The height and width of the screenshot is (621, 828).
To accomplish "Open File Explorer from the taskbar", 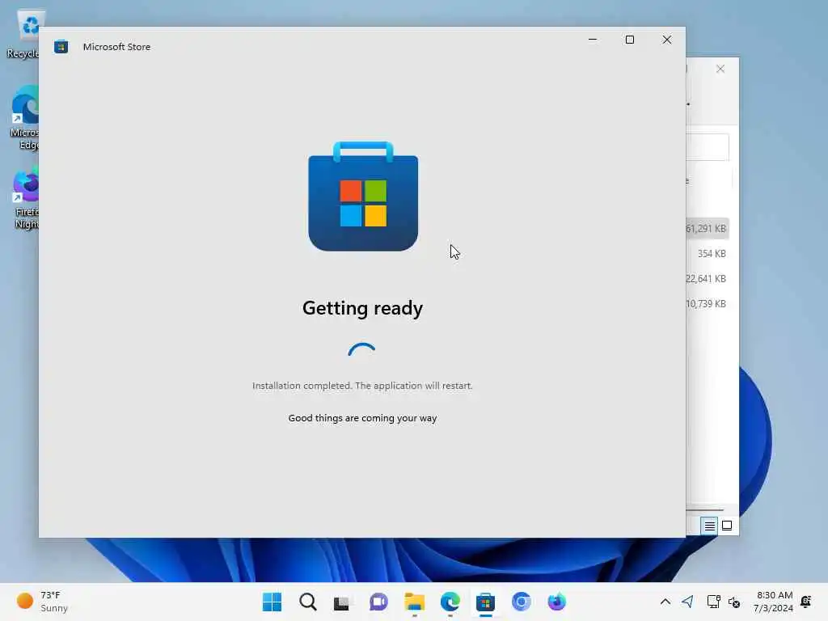I will (415, 602).
